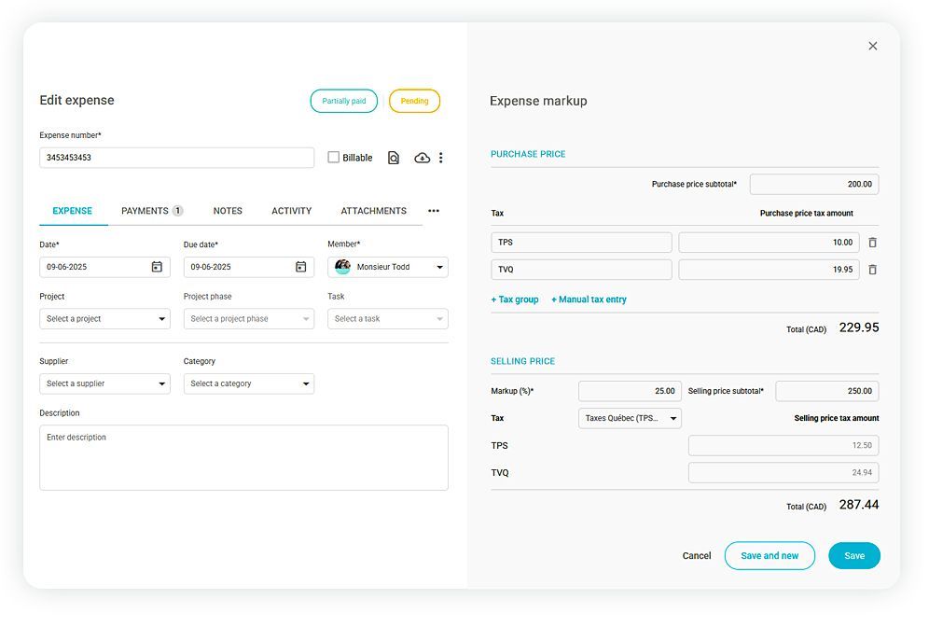Click the Partially paid status badge
Screen dimensions: 929x627
tap(343, 101)
